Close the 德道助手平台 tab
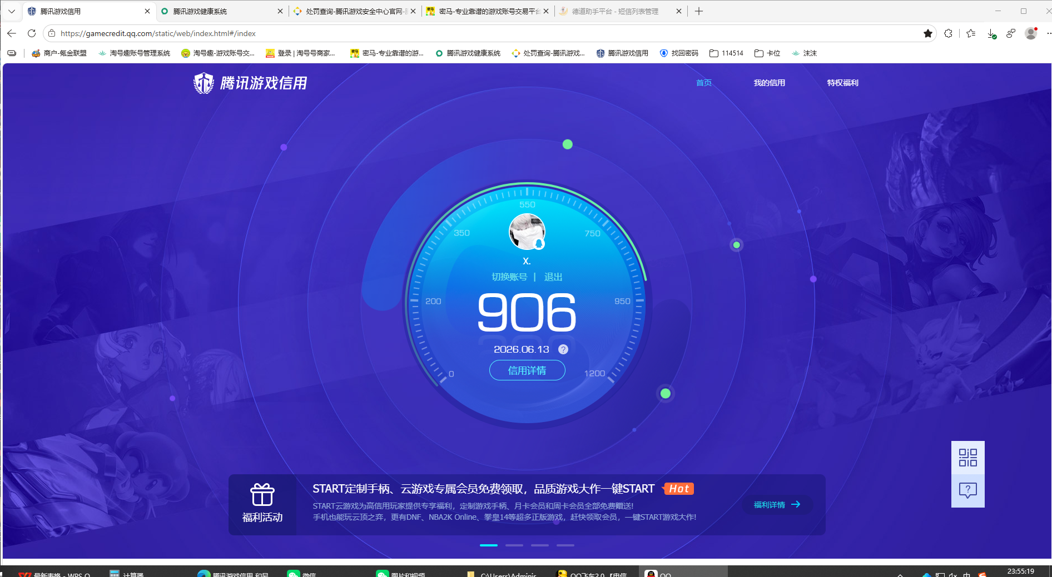 679,11
